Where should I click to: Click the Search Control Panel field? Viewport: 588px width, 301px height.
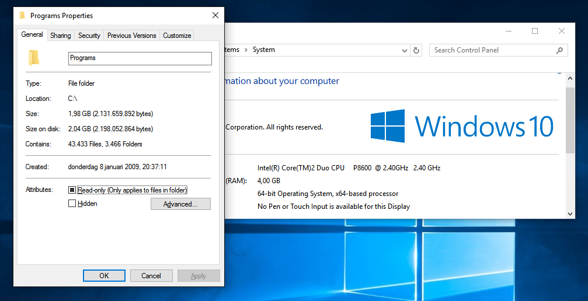click(499, 50)
